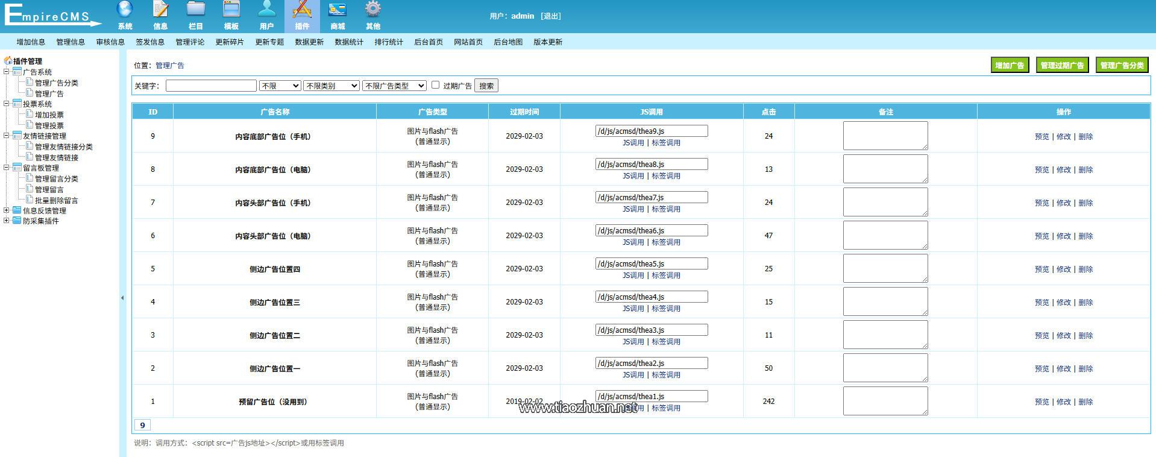Viewport: 1156px width, 457px height.
Task: Select 管理友情链接 in the sidebar tree
Action: click(x=57, y=158)
